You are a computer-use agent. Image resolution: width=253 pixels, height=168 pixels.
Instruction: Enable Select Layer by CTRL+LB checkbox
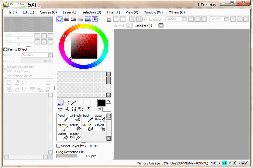click(58, 146)
